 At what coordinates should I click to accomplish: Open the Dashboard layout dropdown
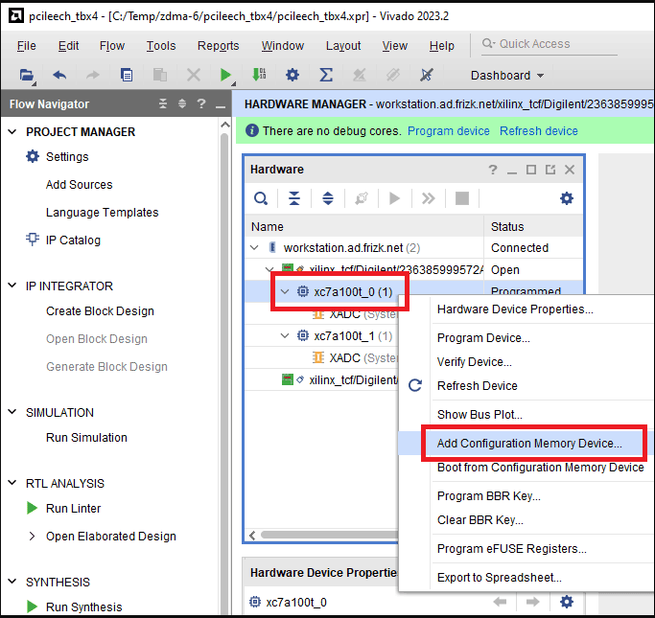[x=507, y=76]
